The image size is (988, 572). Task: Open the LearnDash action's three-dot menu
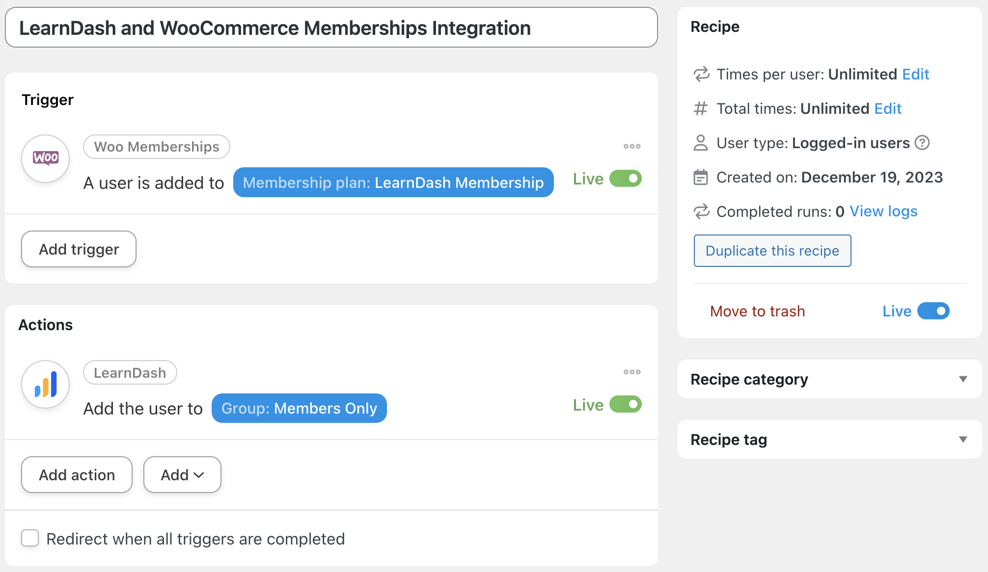coord(631,372)
